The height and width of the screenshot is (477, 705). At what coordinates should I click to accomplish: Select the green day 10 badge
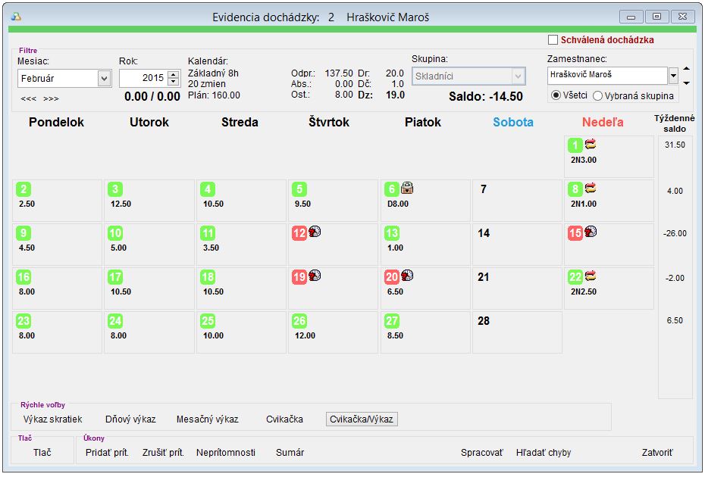(115, 233)
